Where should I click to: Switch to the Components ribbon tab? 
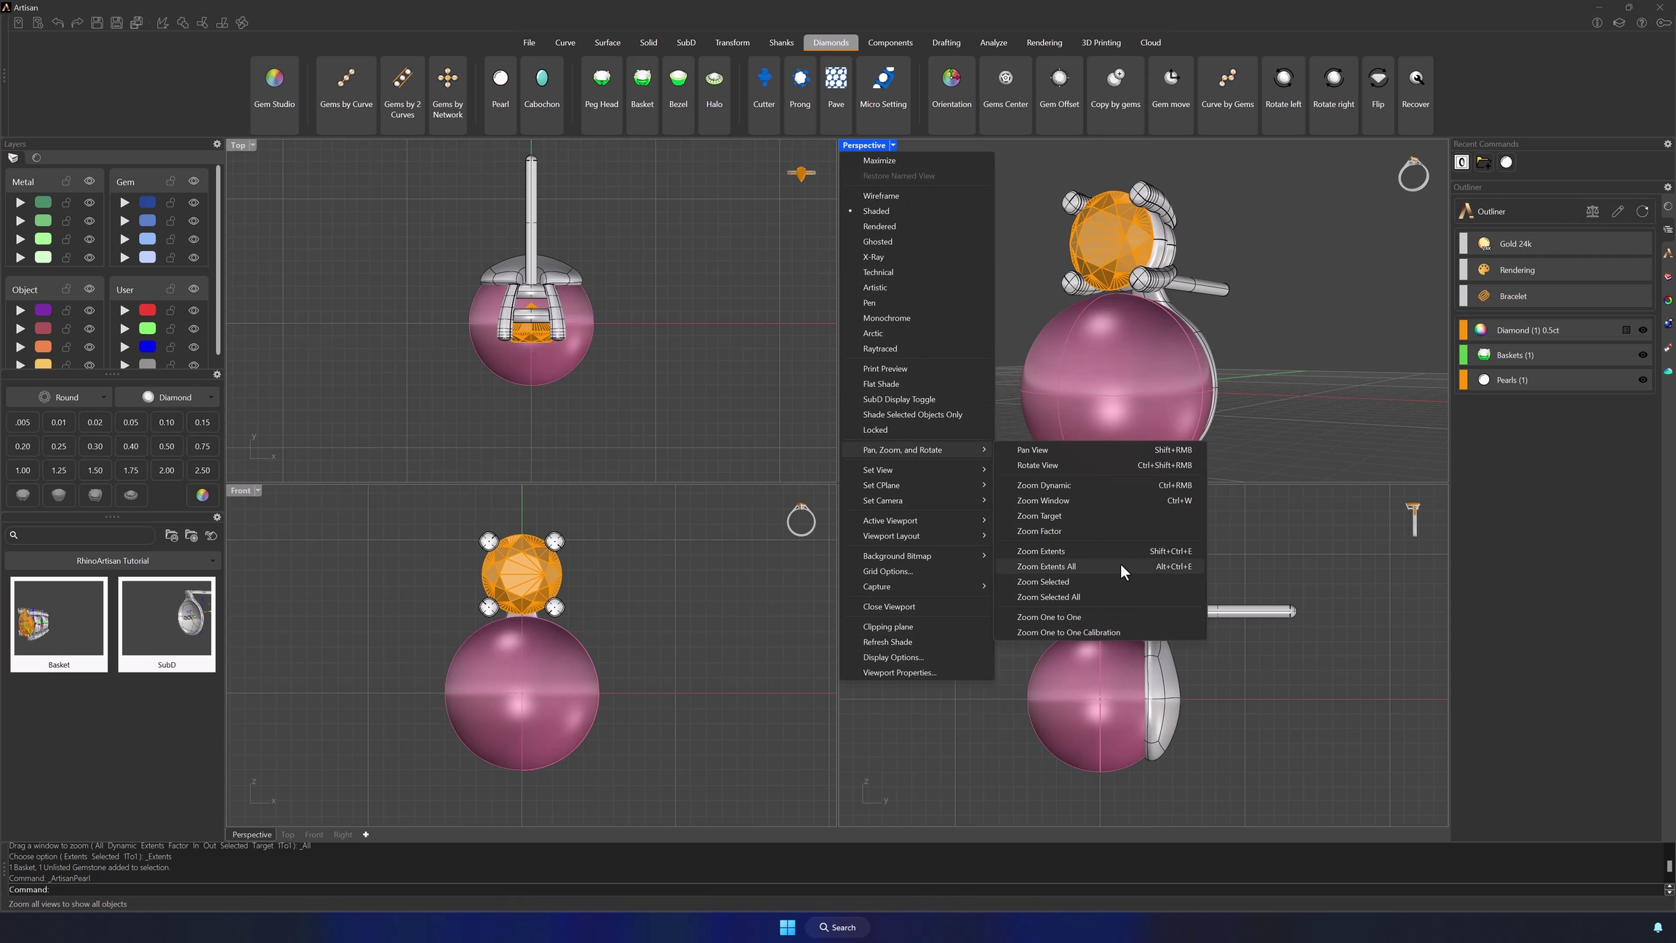pos(890,43)
